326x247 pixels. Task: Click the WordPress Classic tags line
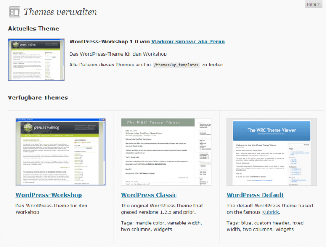161,226
